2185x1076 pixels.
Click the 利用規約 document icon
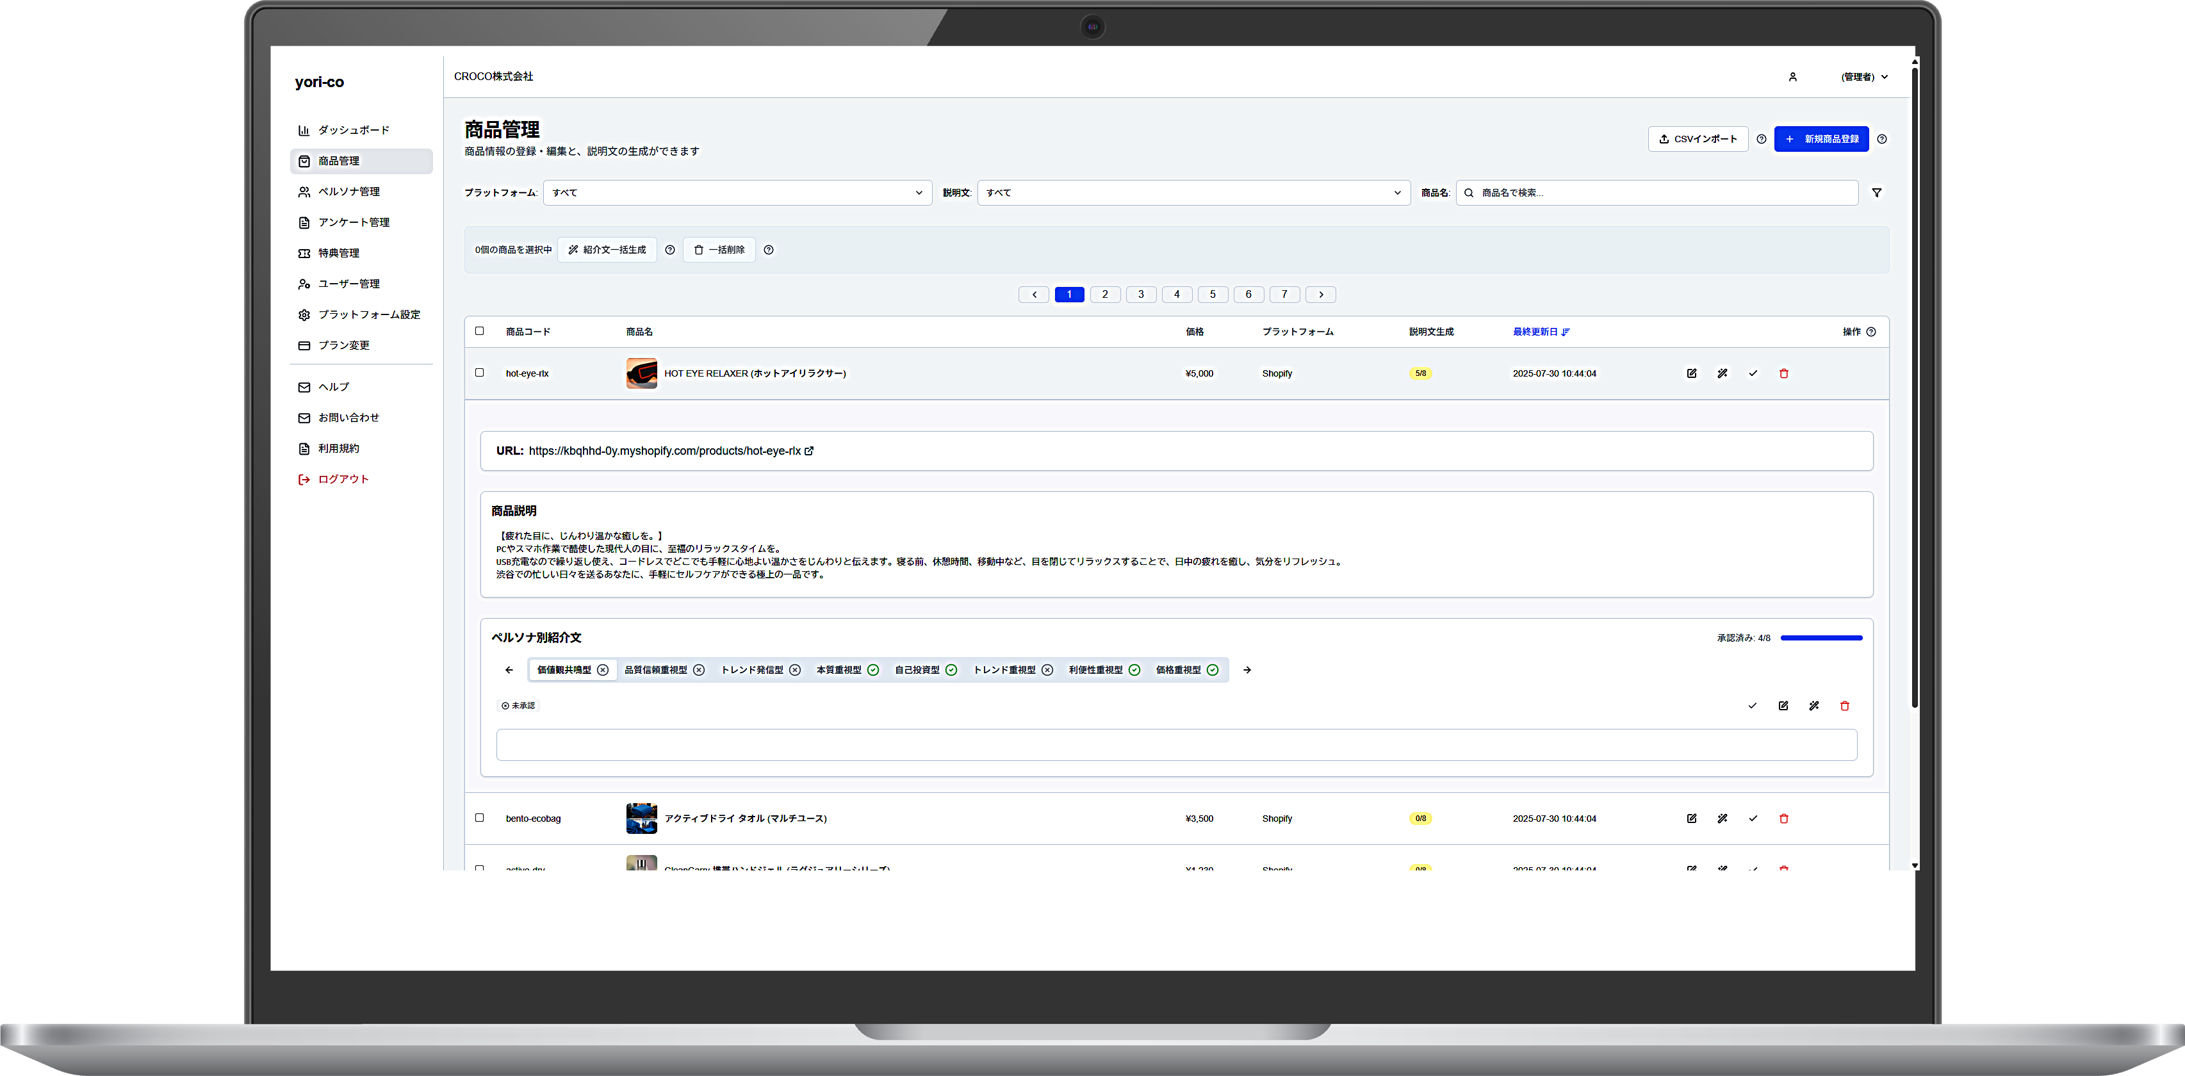[304, 448]
